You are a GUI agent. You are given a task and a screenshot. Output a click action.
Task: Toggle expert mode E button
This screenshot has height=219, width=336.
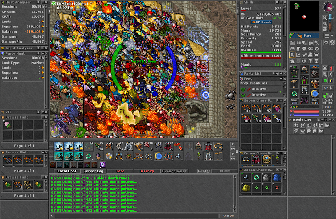click(331, 81)
